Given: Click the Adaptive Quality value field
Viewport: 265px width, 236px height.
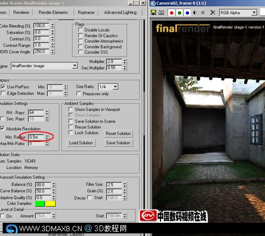Looking at the screenshot, I should point(43,197).
